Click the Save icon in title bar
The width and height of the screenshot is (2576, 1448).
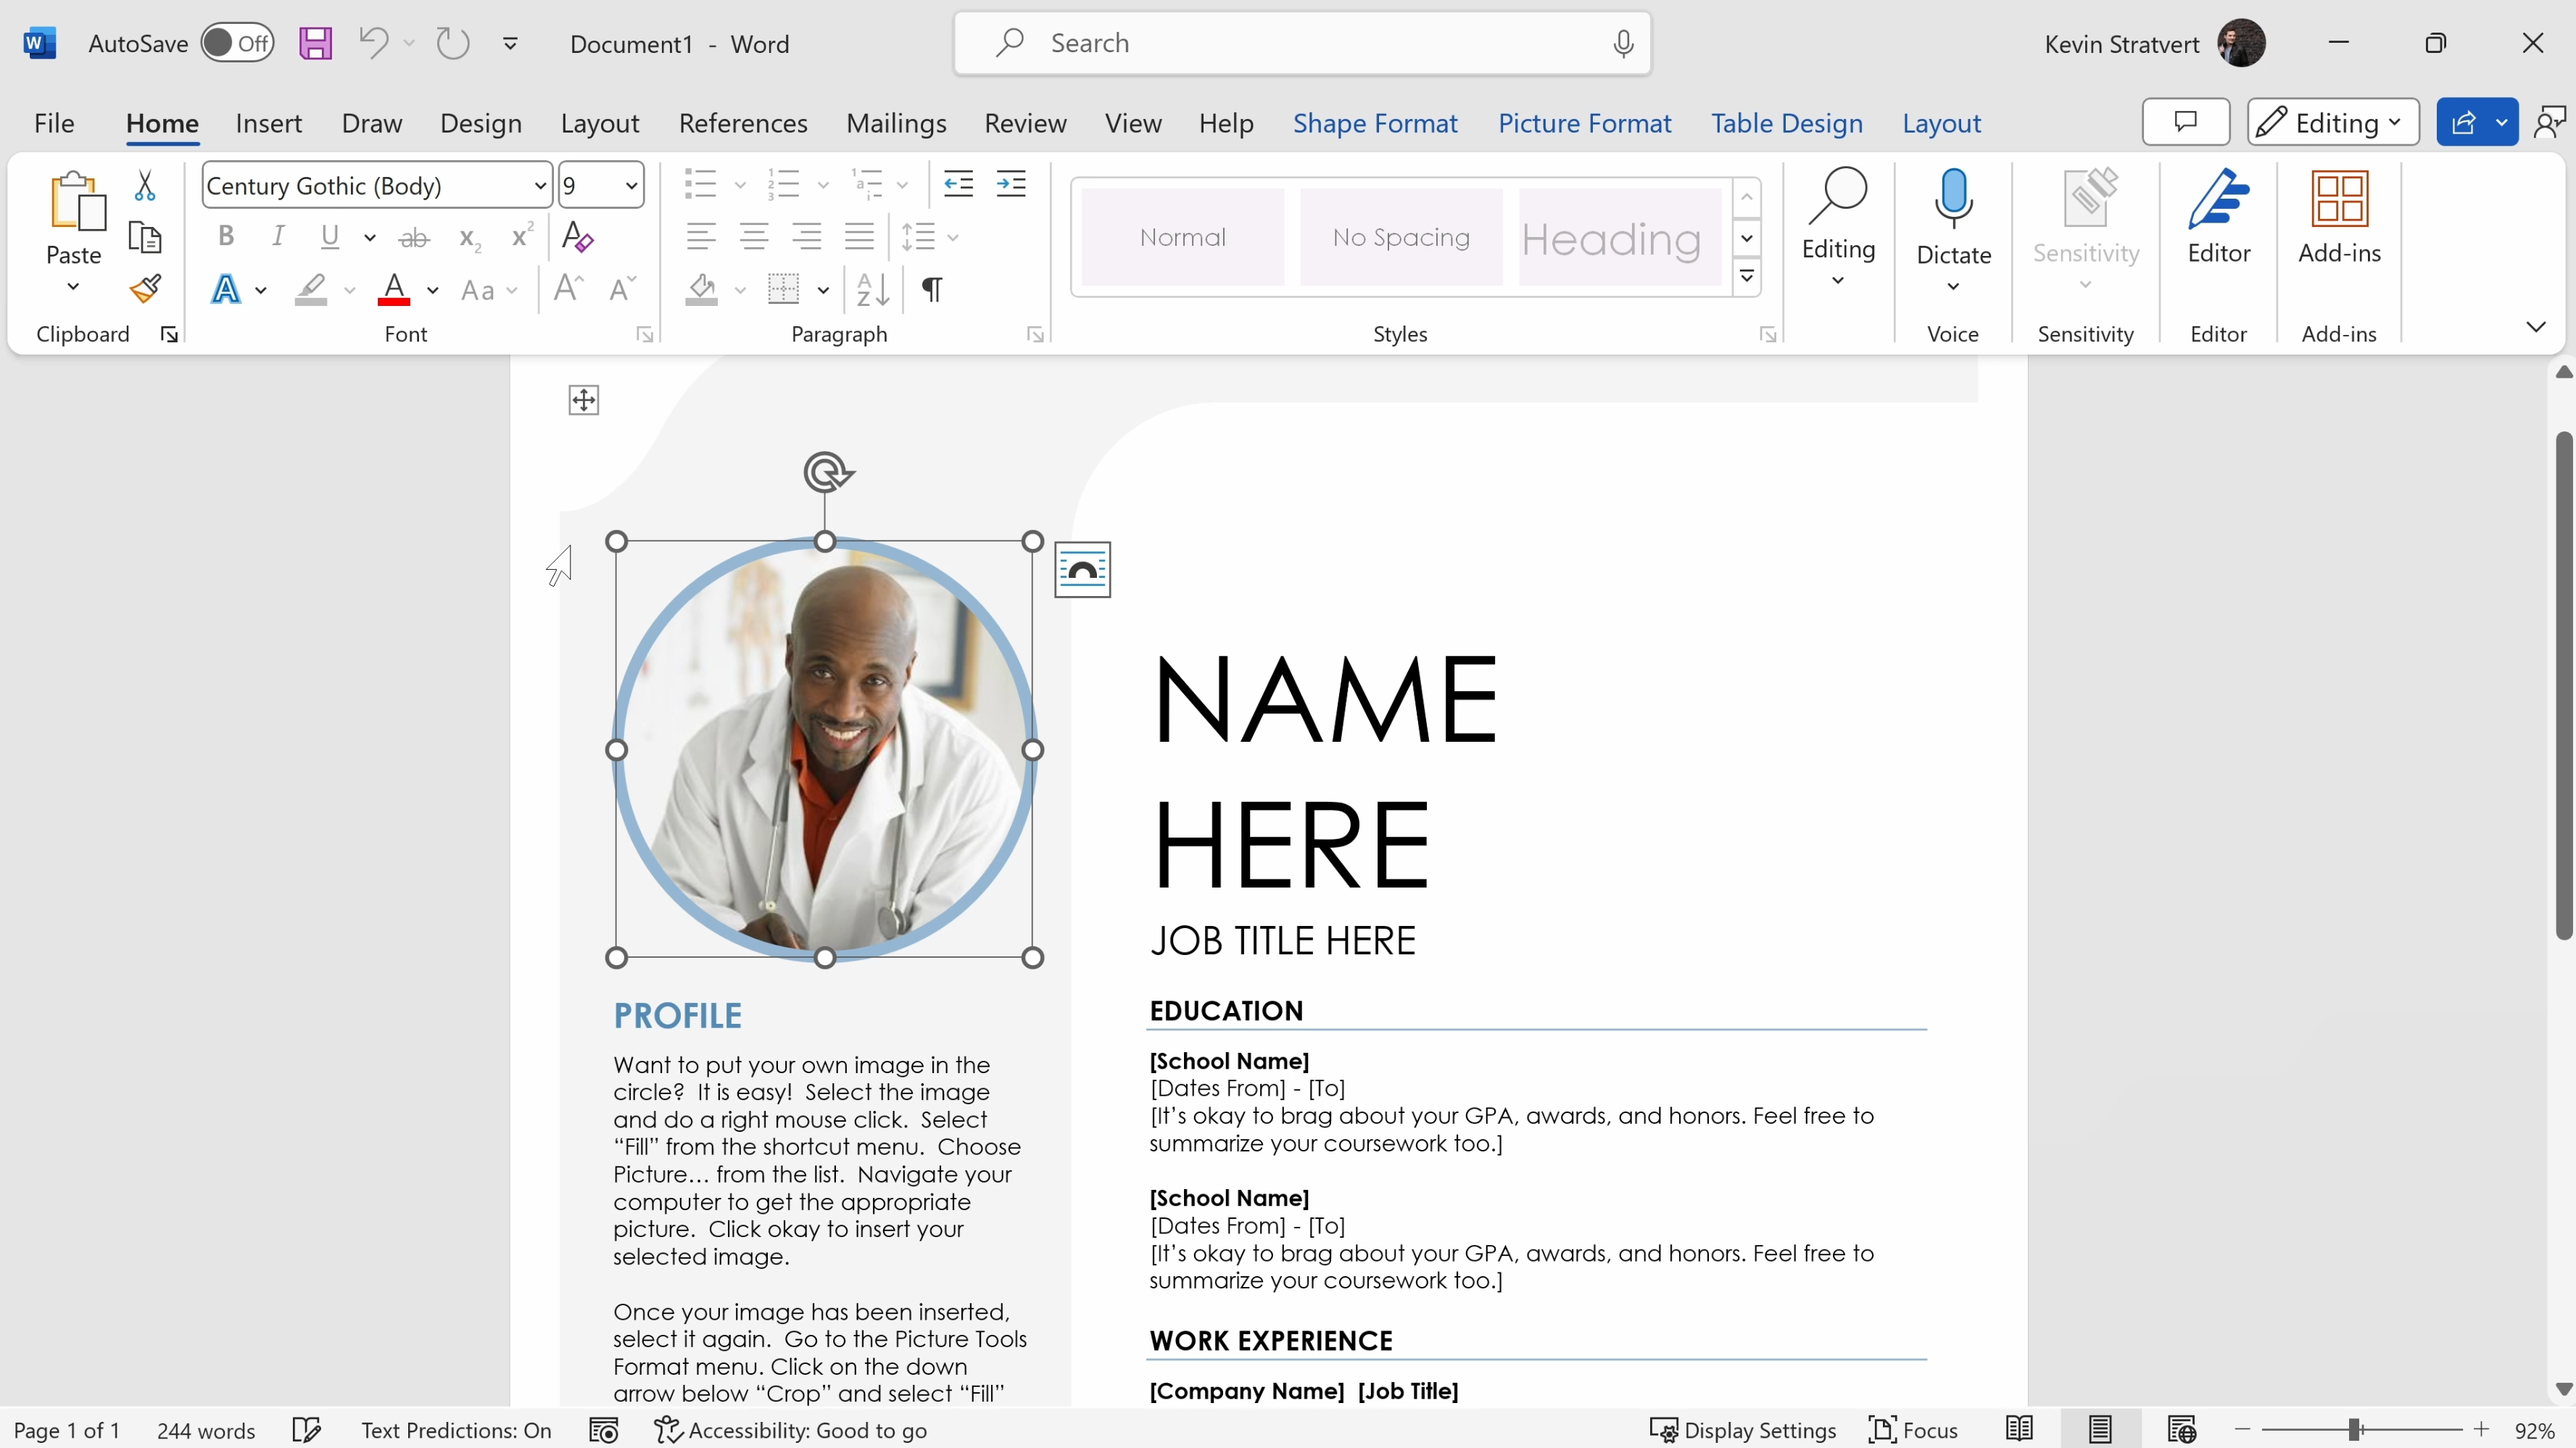coord(315,43)
